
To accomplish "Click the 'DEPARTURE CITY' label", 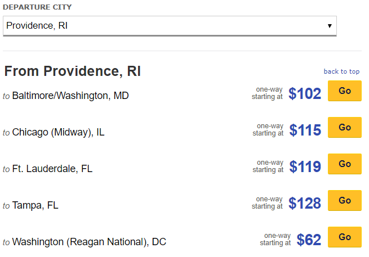I will pos(37,7).
